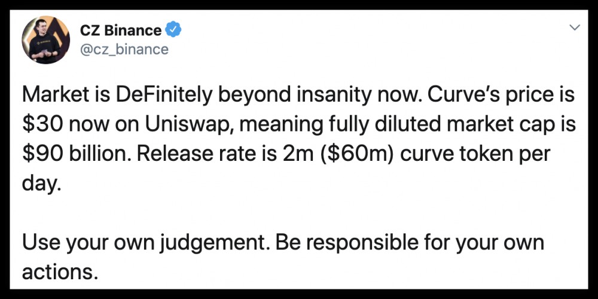The height and width of the screenshot is (299, 598).
Task: Open the tweet options chevron menu
Action: 574,28
